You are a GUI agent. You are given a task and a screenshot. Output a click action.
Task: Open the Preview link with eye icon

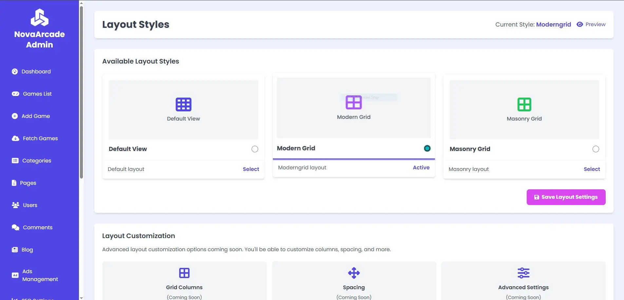coord(591,25)
